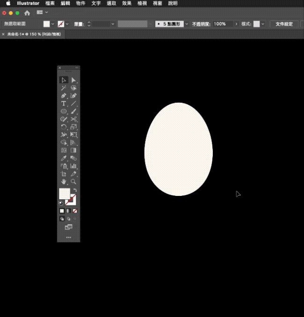Select the Ellipse tool

[64, 111]
